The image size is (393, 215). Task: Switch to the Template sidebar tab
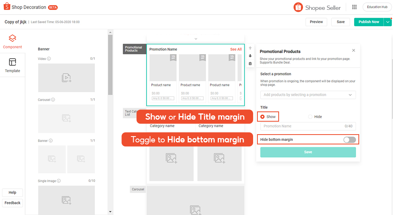pos(12,66)
